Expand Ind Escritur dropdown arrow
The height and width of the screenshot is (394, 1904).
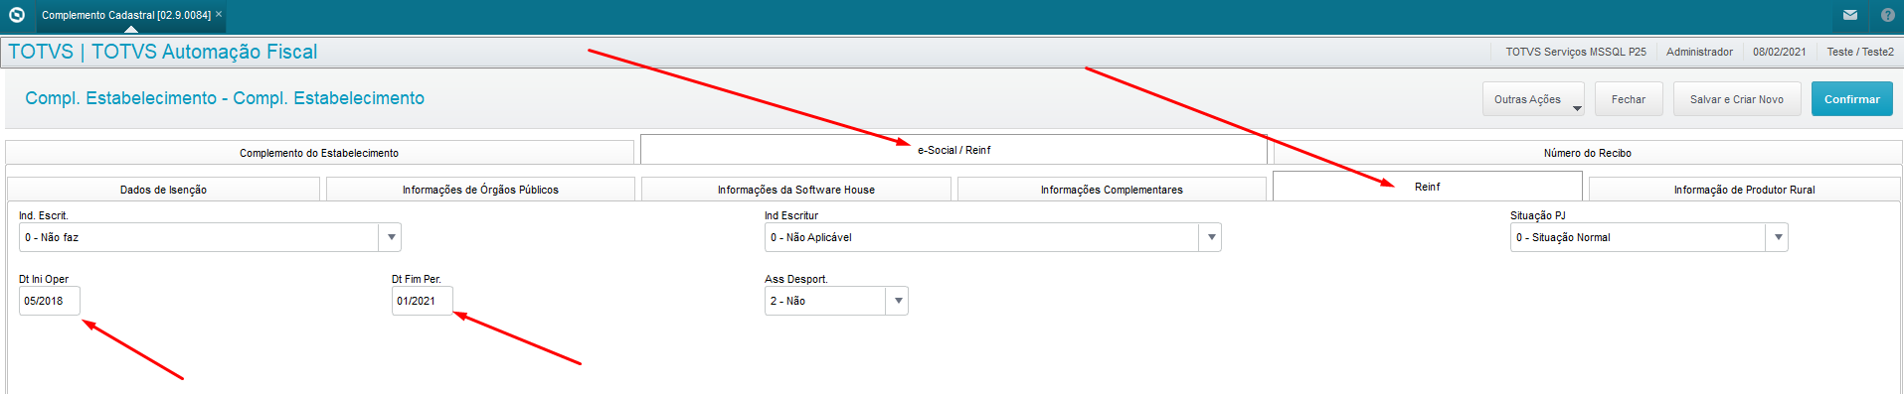point(1211,237)
